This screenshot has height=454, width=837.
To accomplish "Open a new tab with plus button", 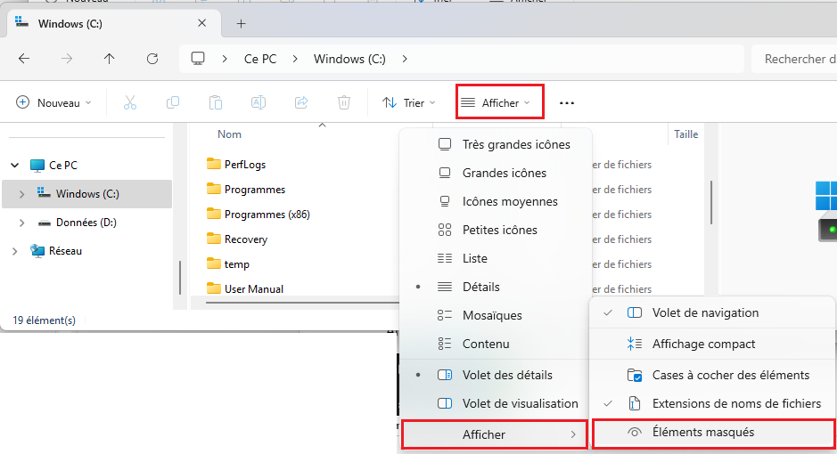I will tap(242, 23).
